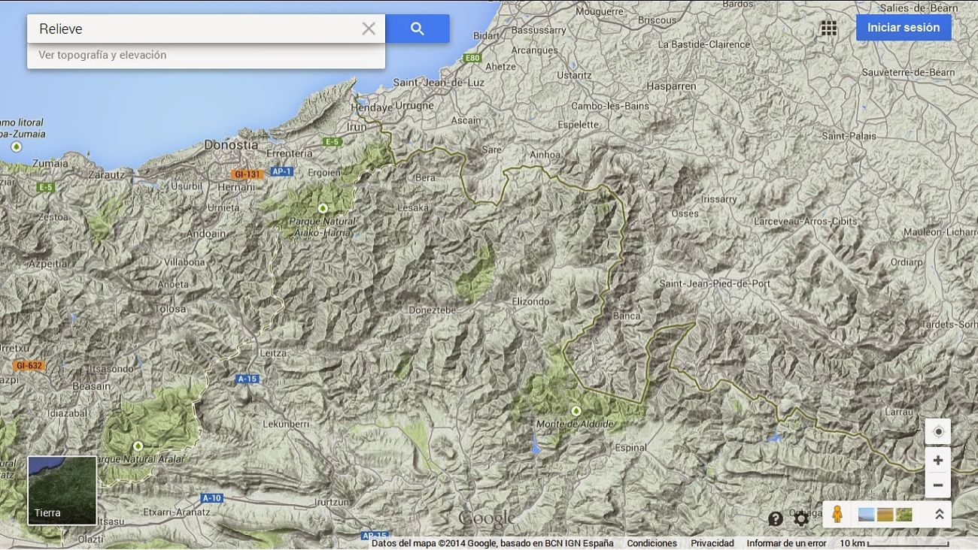Click the Larceveau-Arros-Cibits label
978x550 pixels.
805,221
